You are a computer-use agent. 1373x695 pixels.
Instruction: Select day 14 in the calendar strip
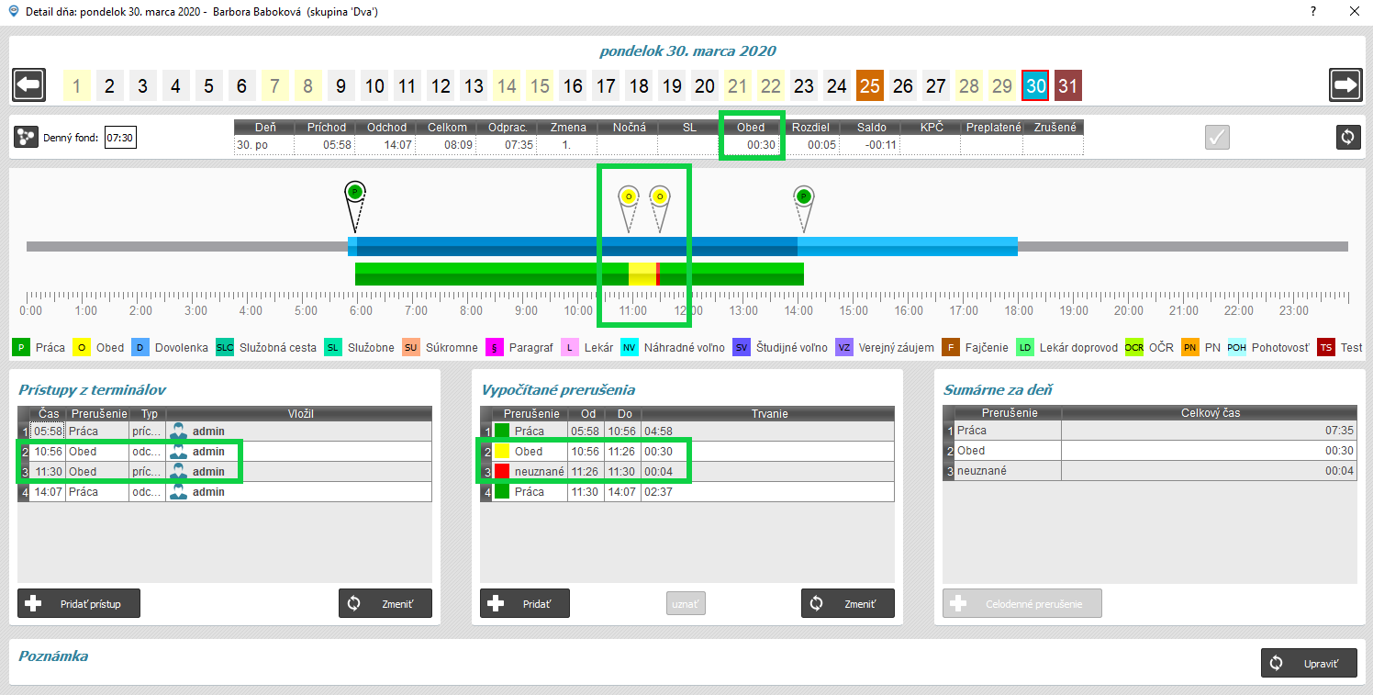[x=507, y=86]
